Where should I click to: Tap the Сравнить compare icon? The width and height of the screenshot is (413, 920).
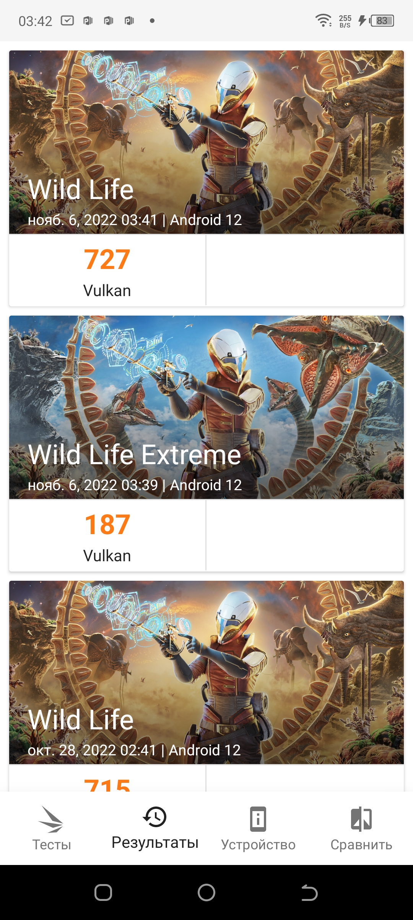point(361,819)
